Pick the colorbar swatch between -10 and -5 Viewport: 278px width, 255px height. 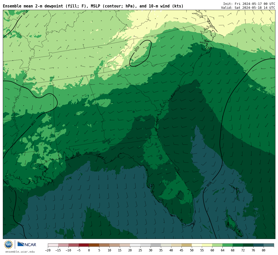tap(74, 245)
